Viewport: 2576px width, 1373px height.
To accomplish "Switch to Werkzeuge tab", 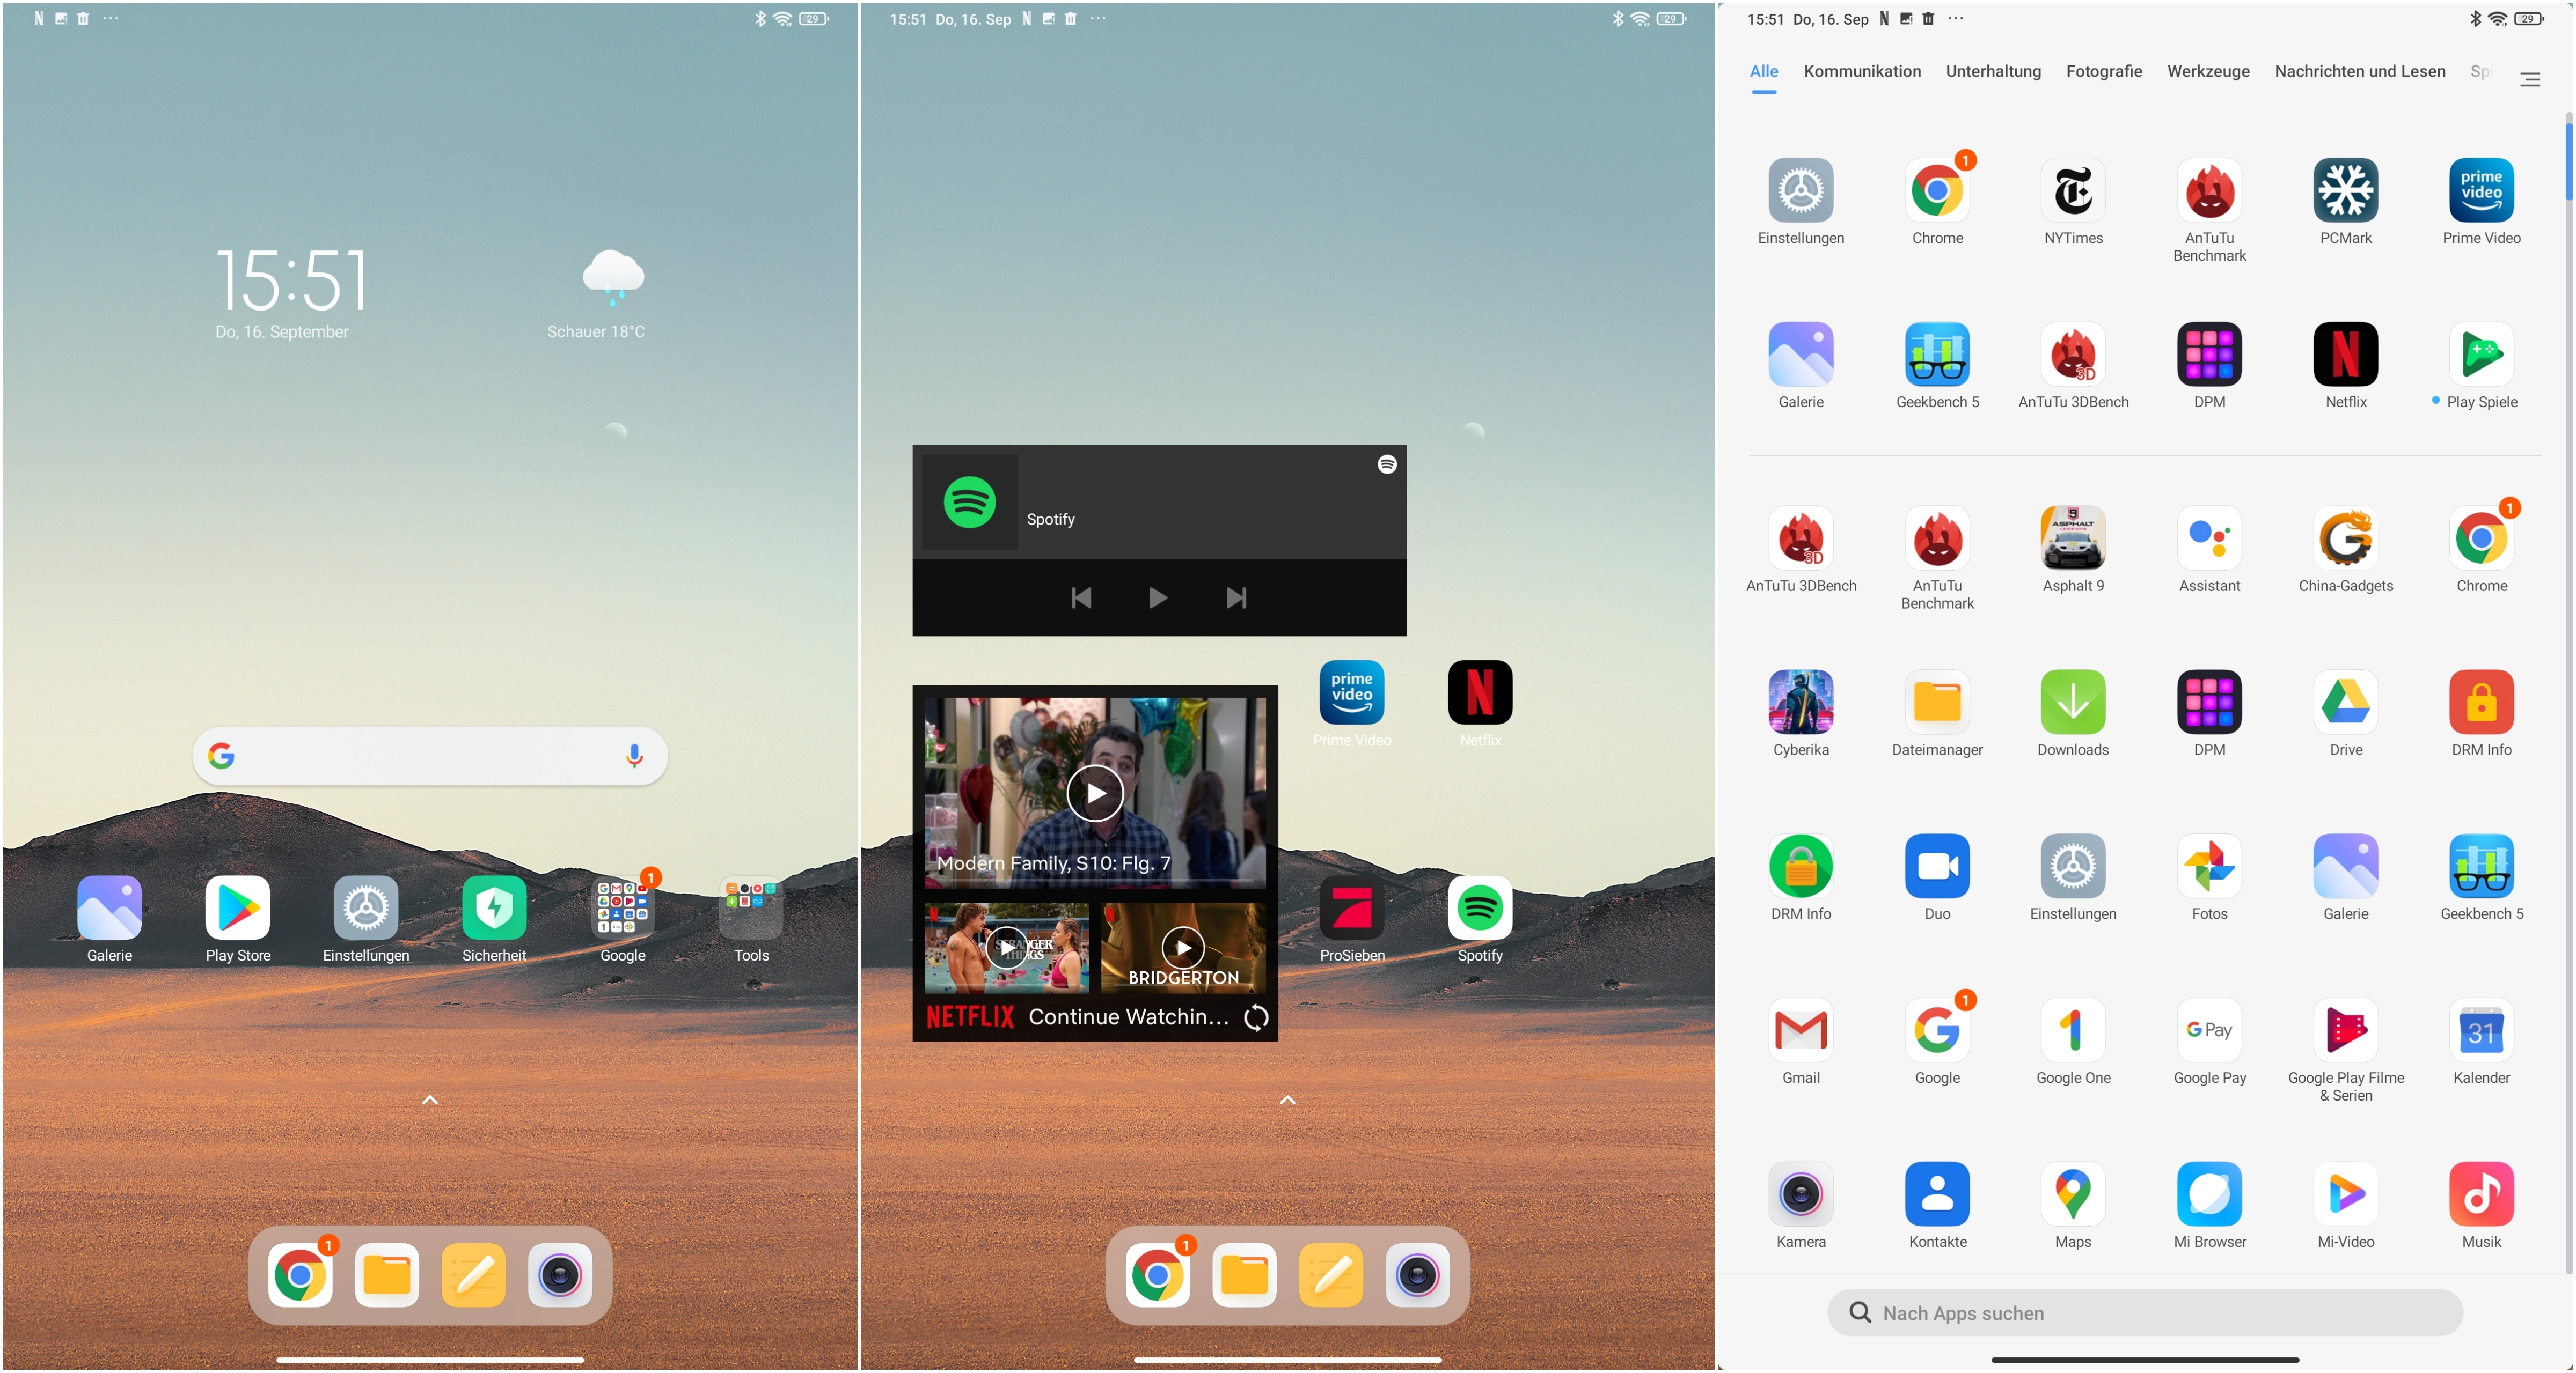I will [2208, 71].
